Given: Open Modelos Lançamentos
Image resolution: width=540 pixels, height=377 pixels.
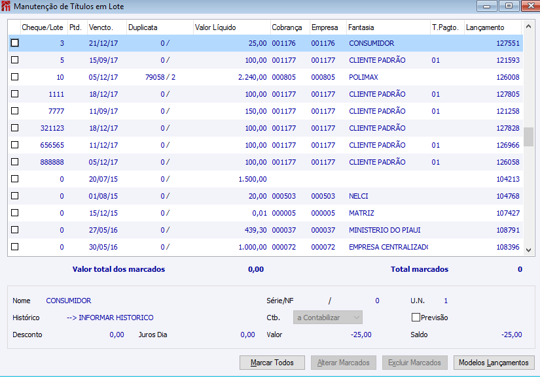Looking at the screenshot, I should [494, 363].
